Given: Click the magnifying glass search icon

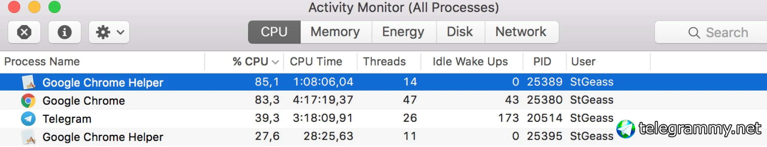Looking at the screenshot, I should pos(694,33).
